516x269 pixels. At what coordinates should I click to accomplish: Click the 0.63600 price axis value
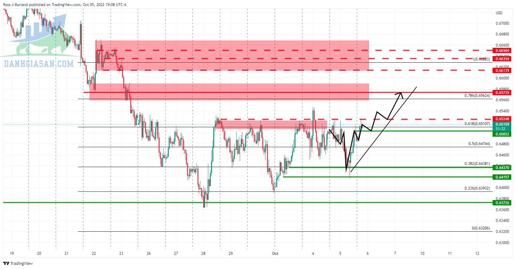click(502, 210)
